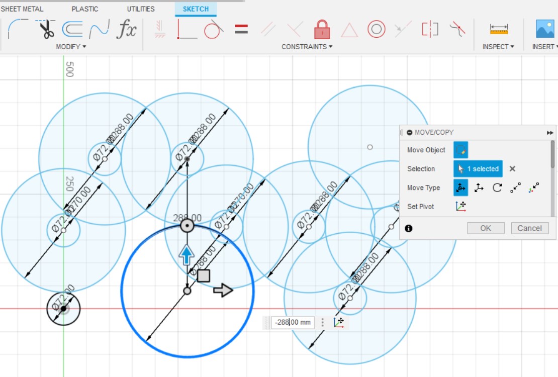
Task: Click the Insert image icon
Action: click(x=545, y=29)
